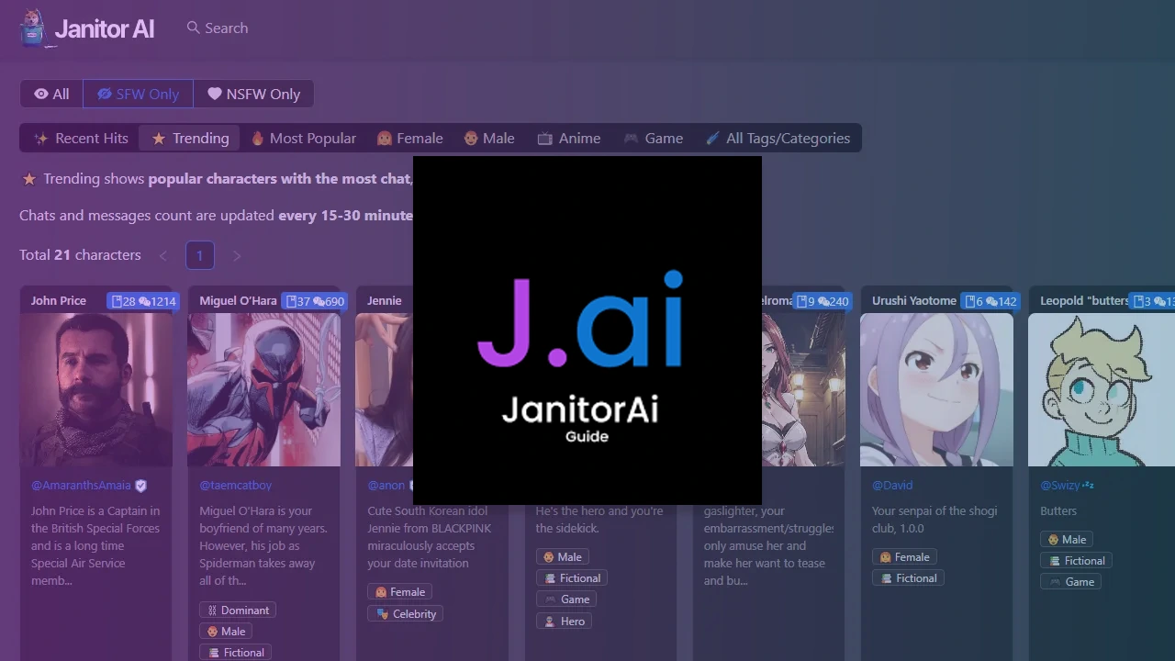Expand All Tags/Categories

point(778,139)
